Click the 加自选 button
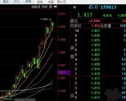126x101 pixels. [x=36, y=7]
